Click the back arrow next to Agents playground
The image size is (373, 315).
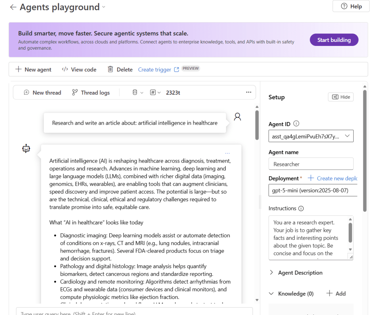point(13,7)
